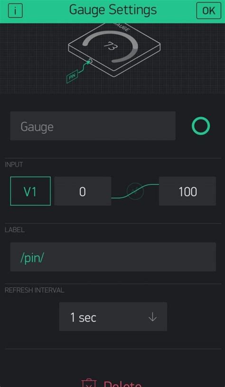Edit the /pin/ label format field
225x387 pixels.
tap(113, 257)
